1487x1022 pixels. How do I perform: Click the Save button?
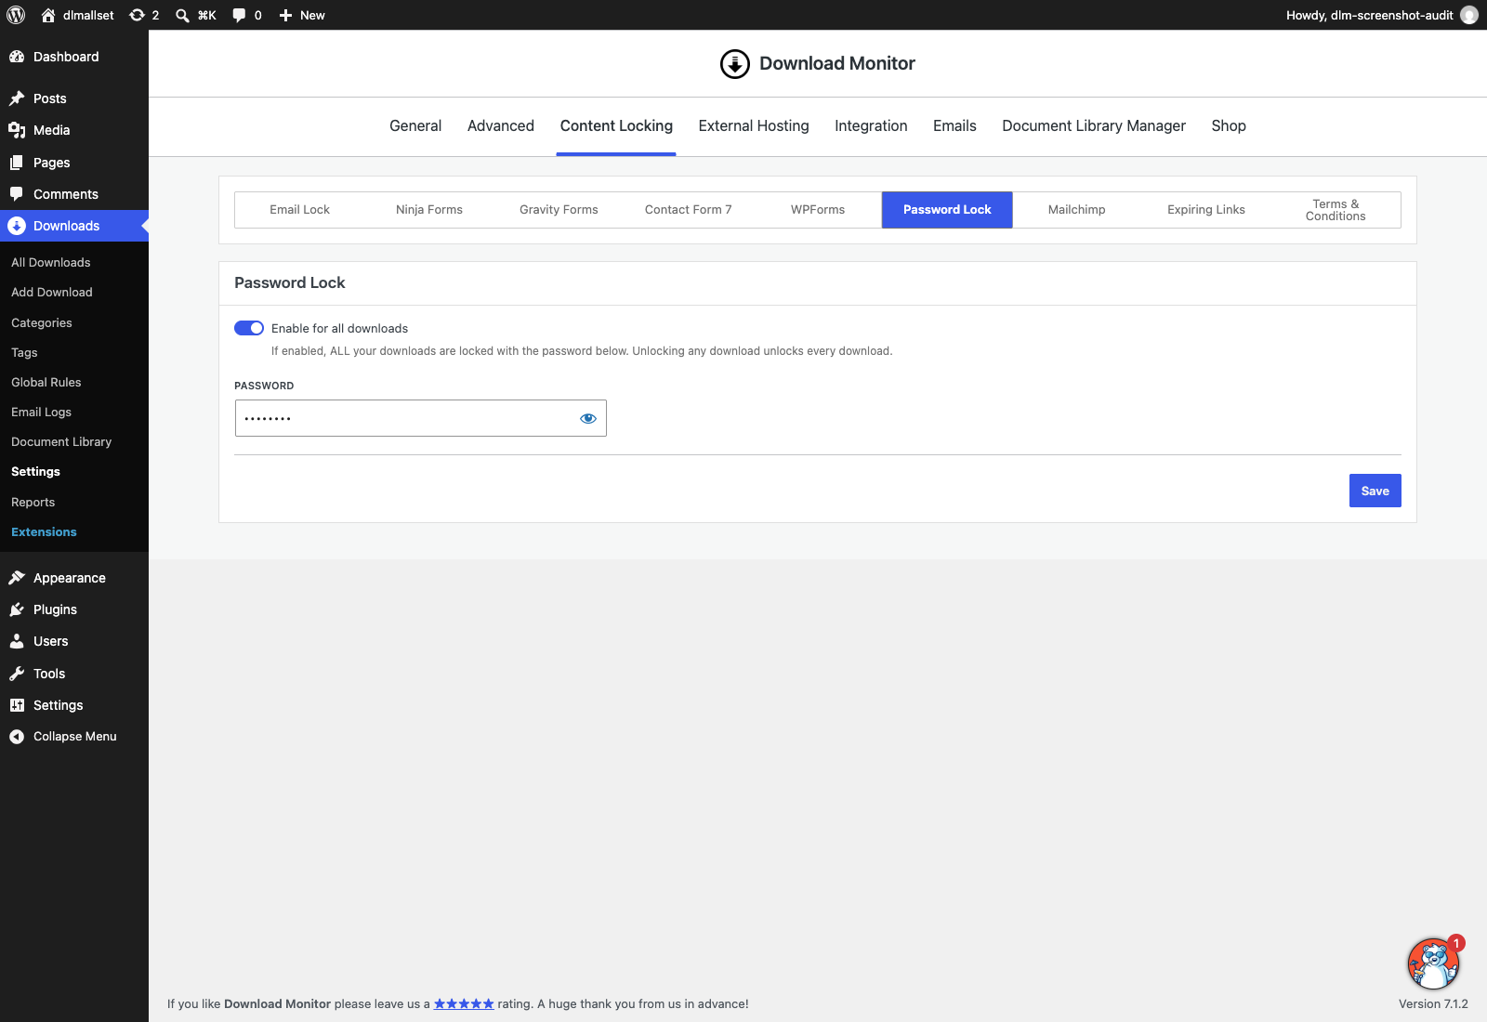click(x=1375, y=491)
